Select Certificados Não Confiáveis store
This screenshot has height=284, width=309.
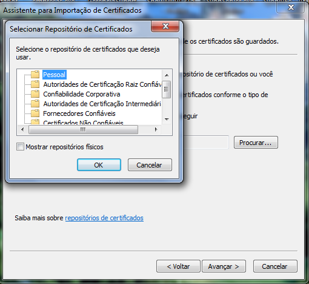(x=83, y=123)
